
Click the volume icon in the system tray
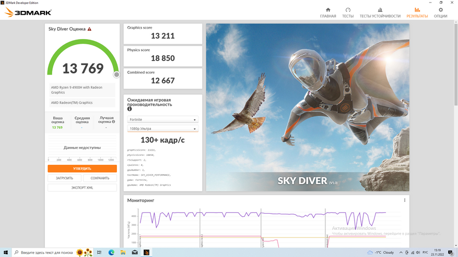pos(418,252)
